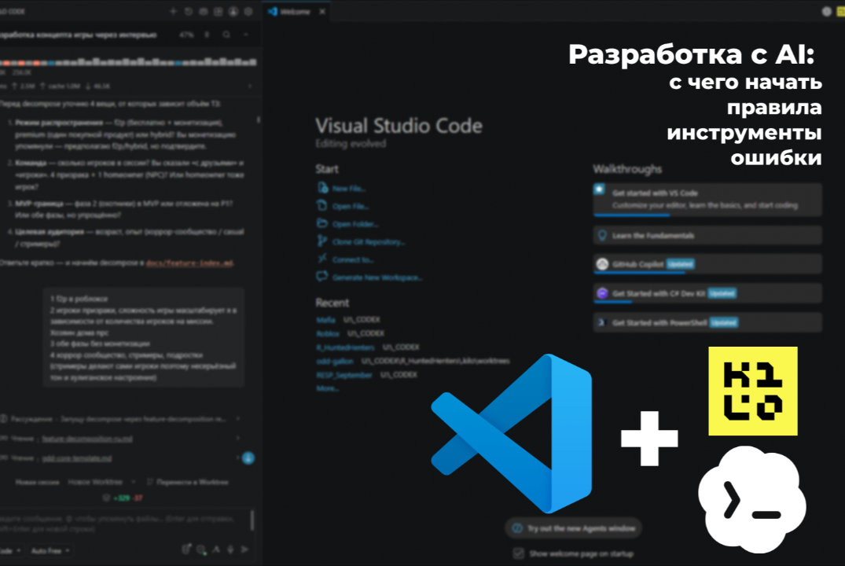This screenshot has height=566, width=845.
Task: Close the Welcome tab
Action: (x=322, y=11)
